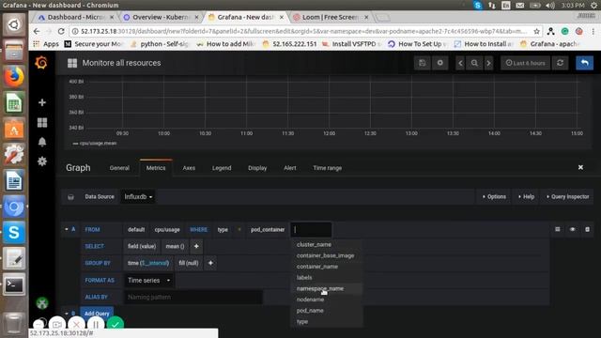Change the cpu/usage measurement selector
601x338 pixels.
point(167,229)
